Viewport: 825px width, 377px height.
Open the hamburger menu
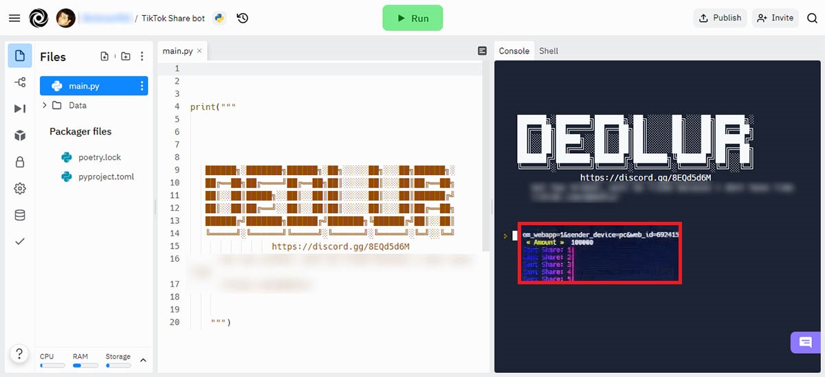tap(14, 18)
